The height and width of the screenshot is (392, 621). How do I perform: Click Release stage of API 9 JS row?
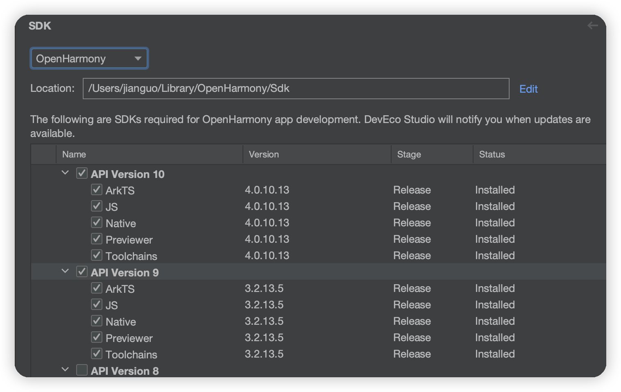[412, 305]
